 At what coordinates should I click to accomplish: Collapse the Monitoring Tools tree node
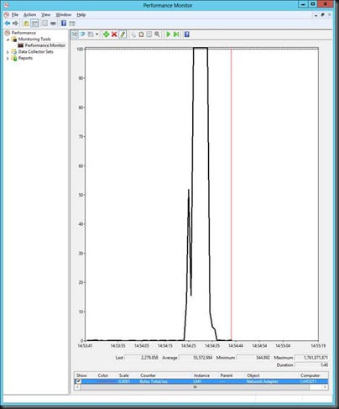click(8, 39)
